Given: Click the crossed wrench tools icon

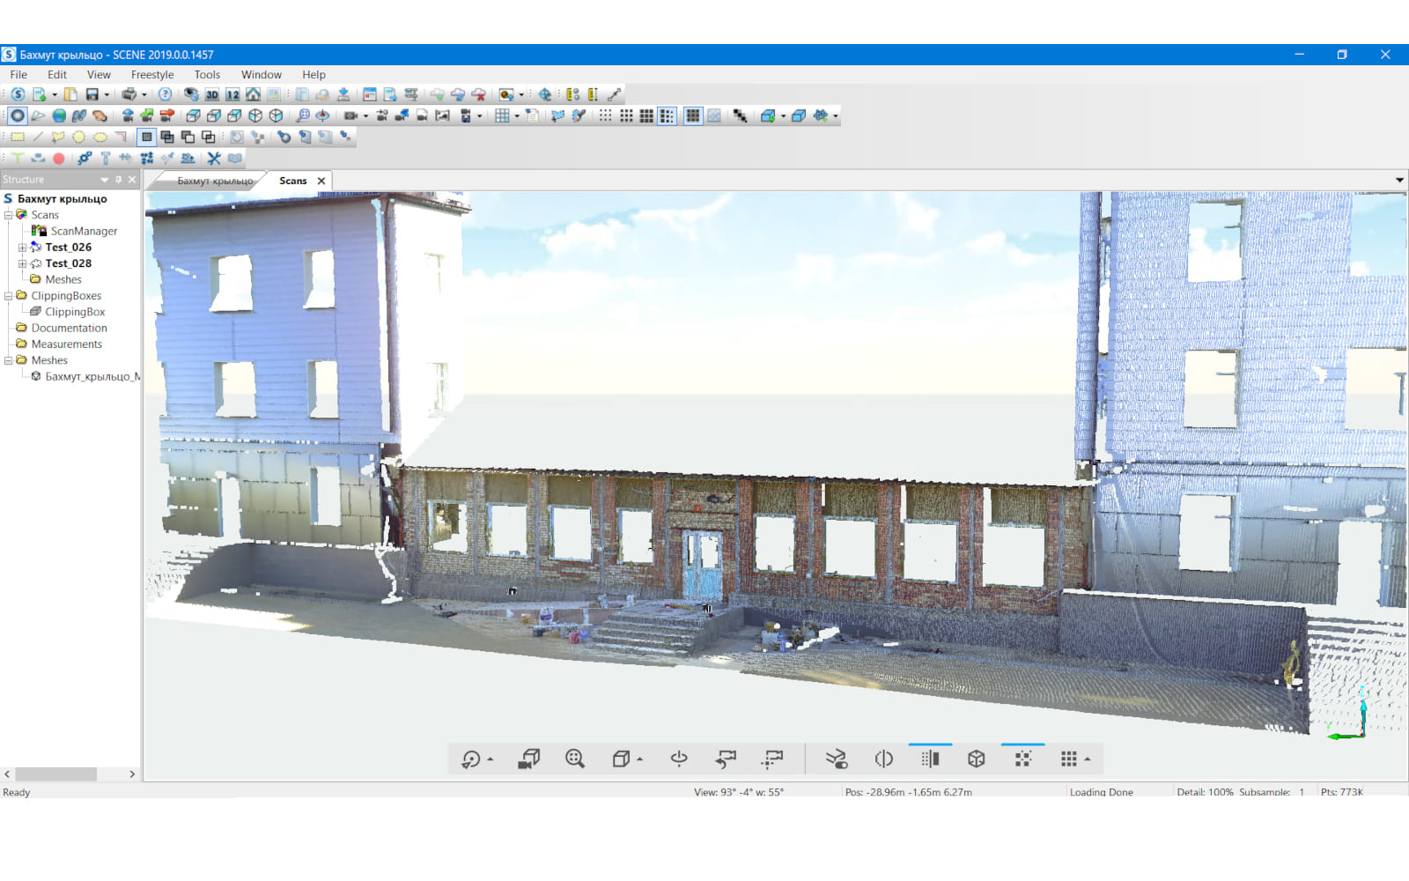Looking at the screenshot, I should point(214,159).
